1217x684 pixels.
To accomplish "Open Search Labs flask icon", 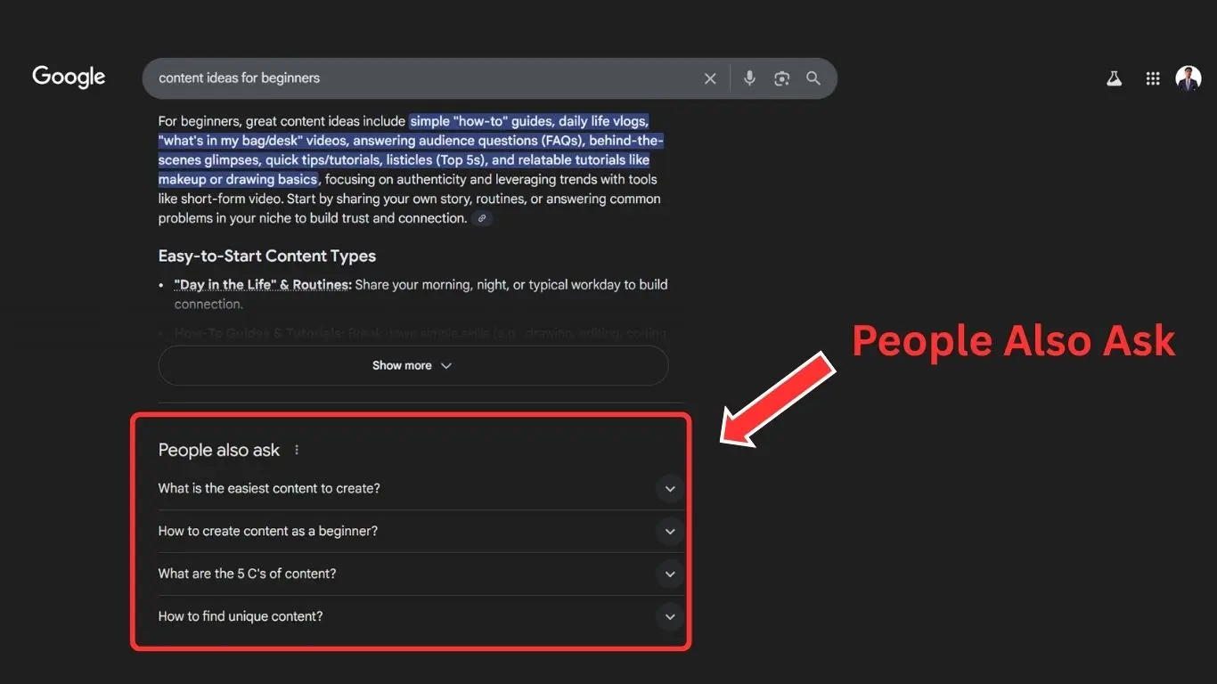I will tap(1114, 78).
